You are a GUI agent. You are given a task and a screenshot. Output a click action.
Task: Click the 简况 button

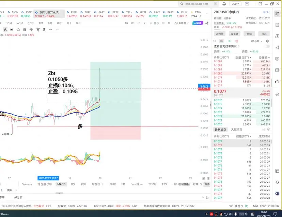click(264, 34)
